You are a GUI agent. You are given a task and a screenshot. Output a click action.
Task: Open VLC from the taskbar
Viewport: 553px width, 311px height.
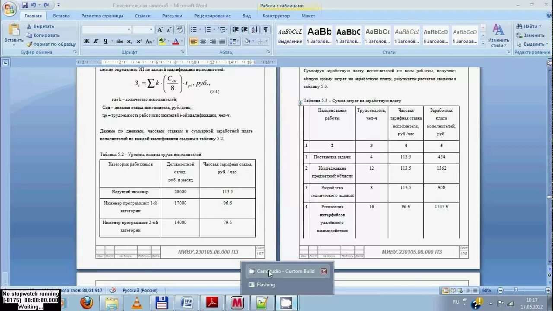tap(137, 303)
